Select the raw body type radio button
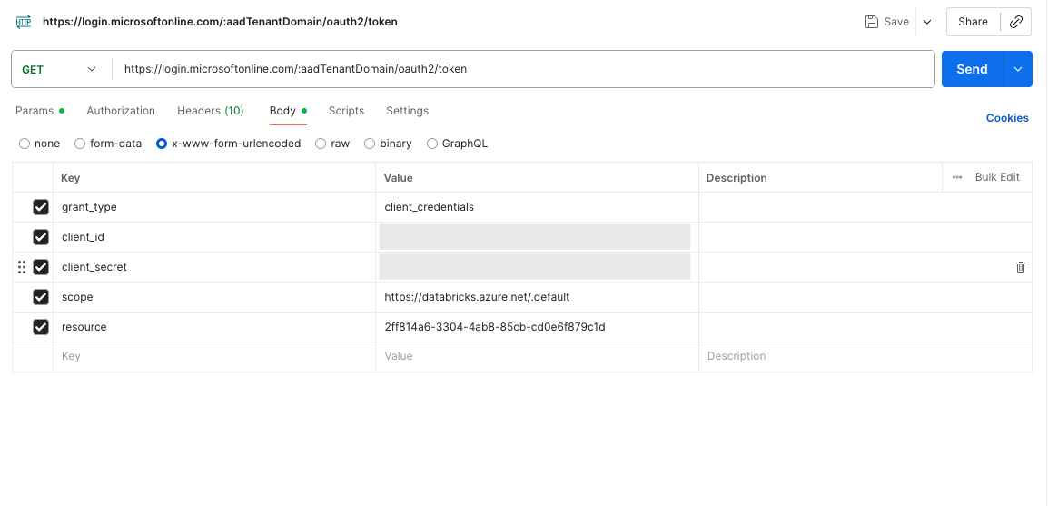 321,144
